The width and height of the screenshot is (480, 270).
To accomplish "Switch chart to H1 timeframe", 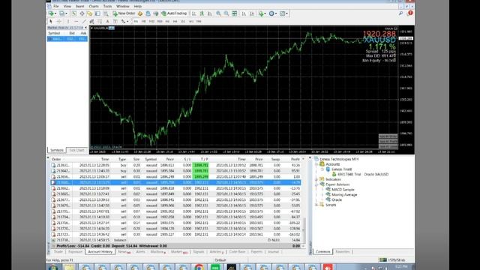I will pos(167,22).
